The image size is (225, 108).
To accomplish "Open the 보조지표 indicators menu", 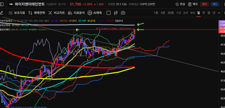I will tap(17, 13).
